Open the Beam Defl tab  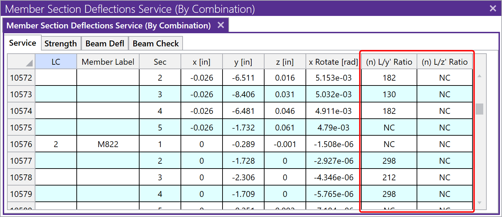105,44
